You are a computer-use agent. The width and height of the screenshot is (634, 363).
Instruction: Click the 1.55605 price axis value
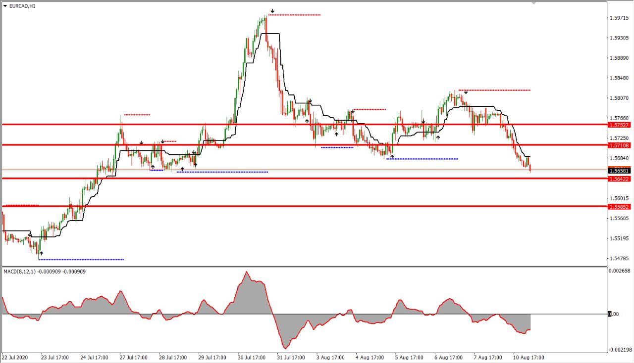[620, 218]
